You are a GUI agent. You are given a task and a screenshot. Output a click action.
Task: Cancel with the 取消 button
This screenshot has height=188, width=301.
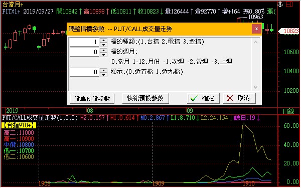point(239,98)
